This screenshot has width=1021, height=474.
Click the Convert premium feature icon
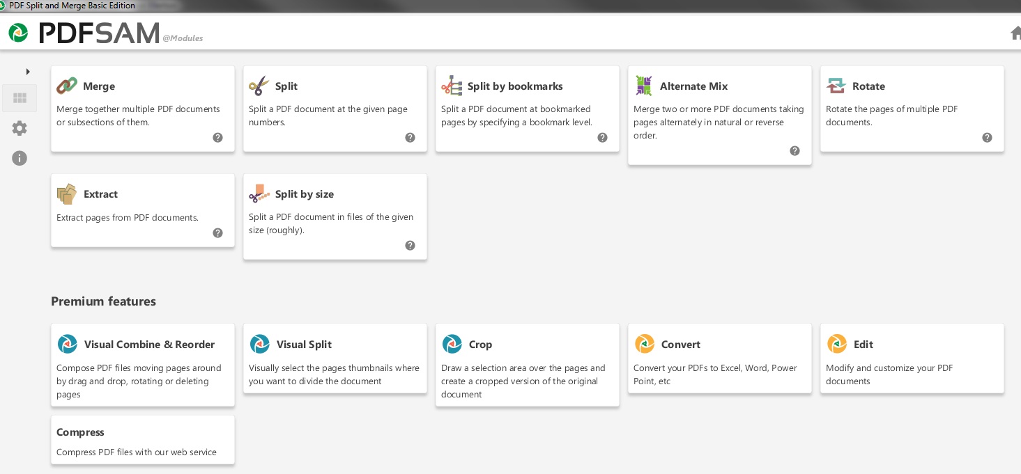click(644, 343)
